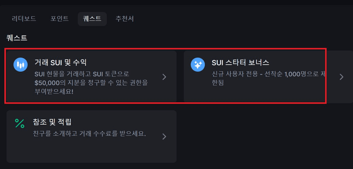353x169 pixels.
Task: Click the blank space right of 참조 및 적립 card
Action: [264, 136]
